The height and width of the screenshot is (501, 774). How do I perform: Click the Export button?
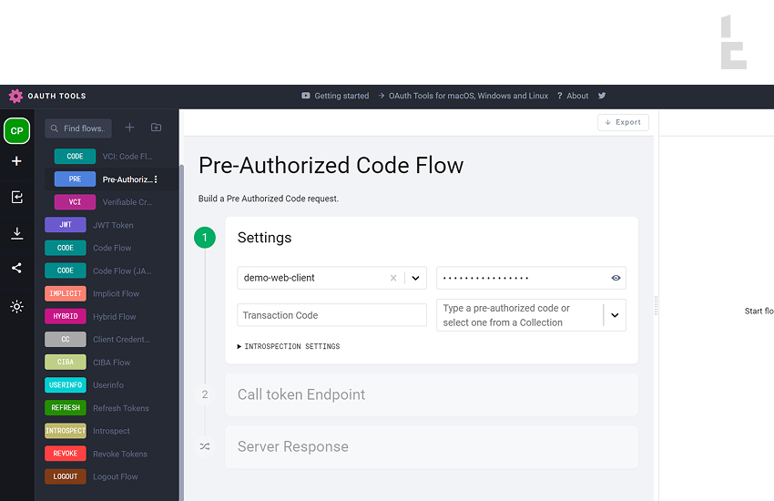[x=623, y=122]
